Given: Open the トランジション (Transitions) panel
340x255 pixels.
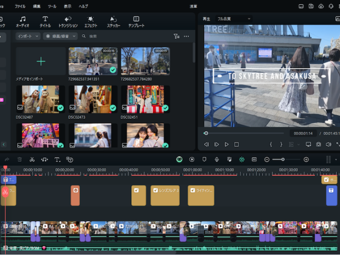Looking at the screenshot, I should click(68, 21).
